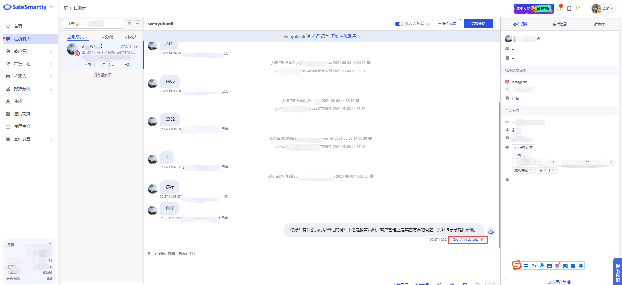Click the customer phone icon
The image size is (622, 285).
507,58
